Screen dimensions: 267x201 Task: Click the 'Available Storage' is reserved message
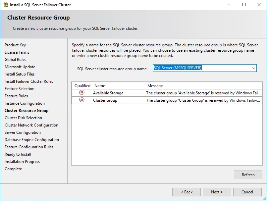(x=203, y=93)
